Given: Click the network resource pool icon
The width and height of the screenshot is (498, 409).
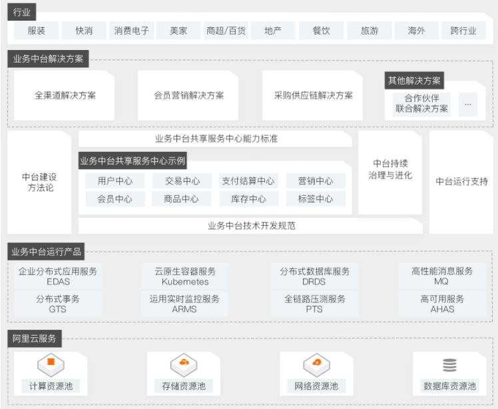Looking at the screenshot, I should coord(317,364).
